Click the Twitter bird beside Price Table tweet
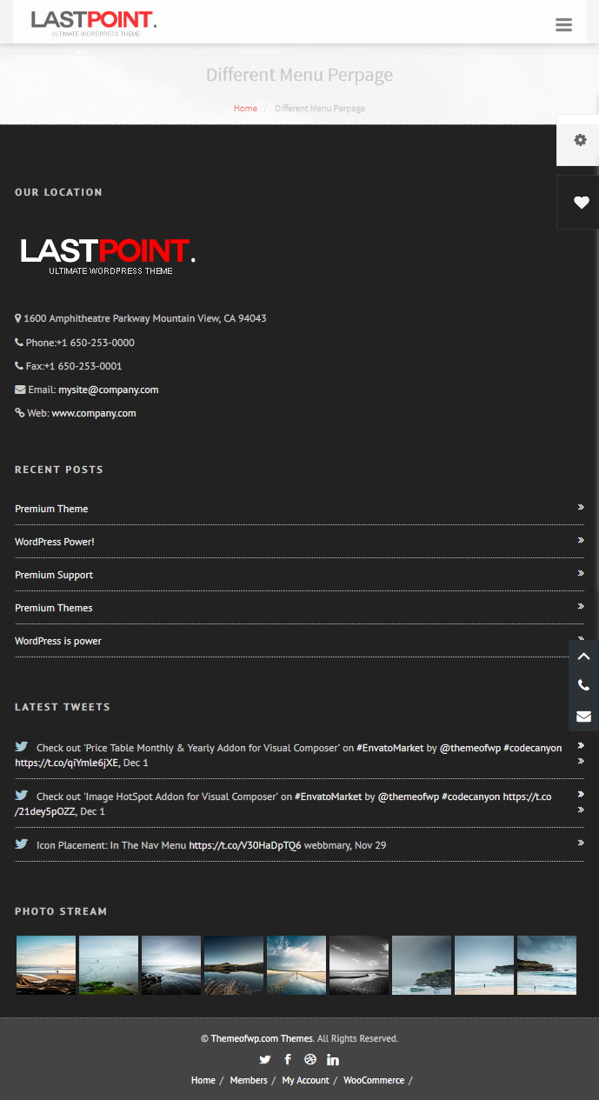Viewport: 599px width, 1100px height. pos(22,746)
